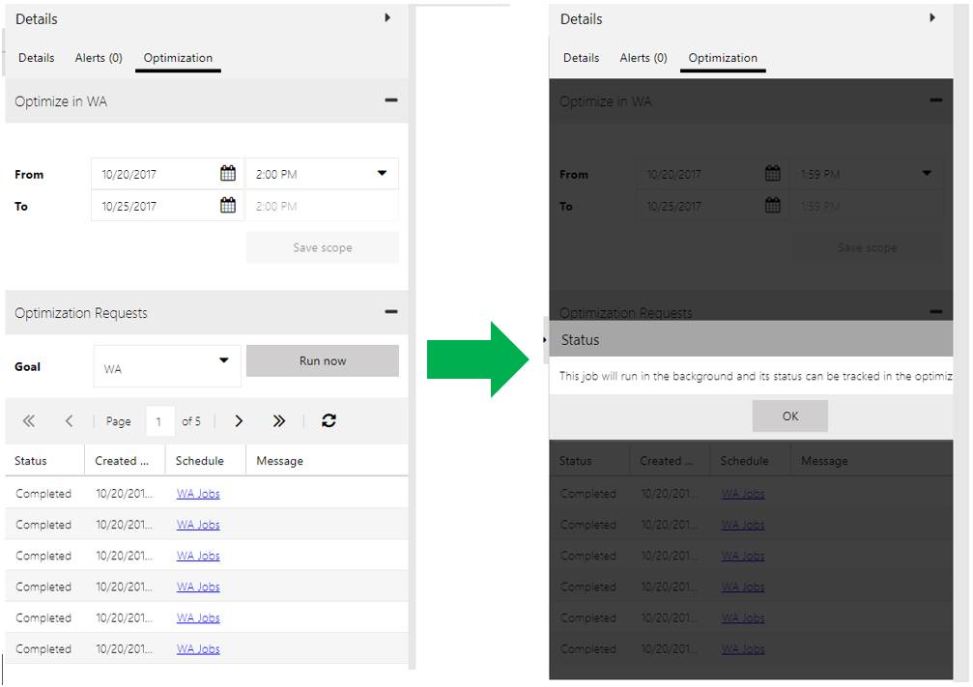973x687 pixels.
Task: Open calendar picker beside the 2:00 PM From time
Action: (228, 174)
